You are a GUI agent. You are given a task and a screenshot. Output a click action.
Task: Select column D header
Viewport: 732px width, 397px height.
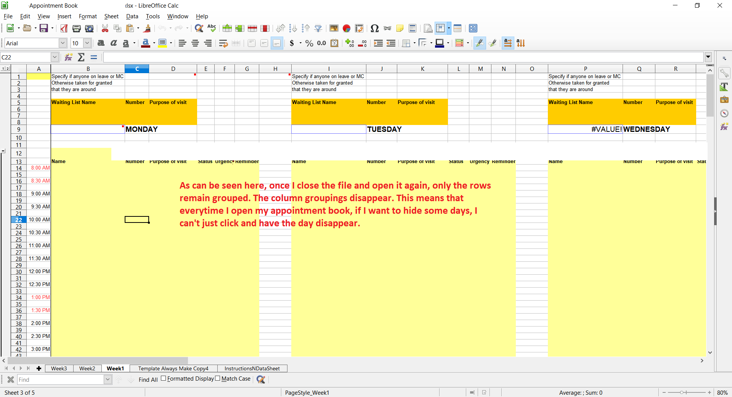(173, 69)
